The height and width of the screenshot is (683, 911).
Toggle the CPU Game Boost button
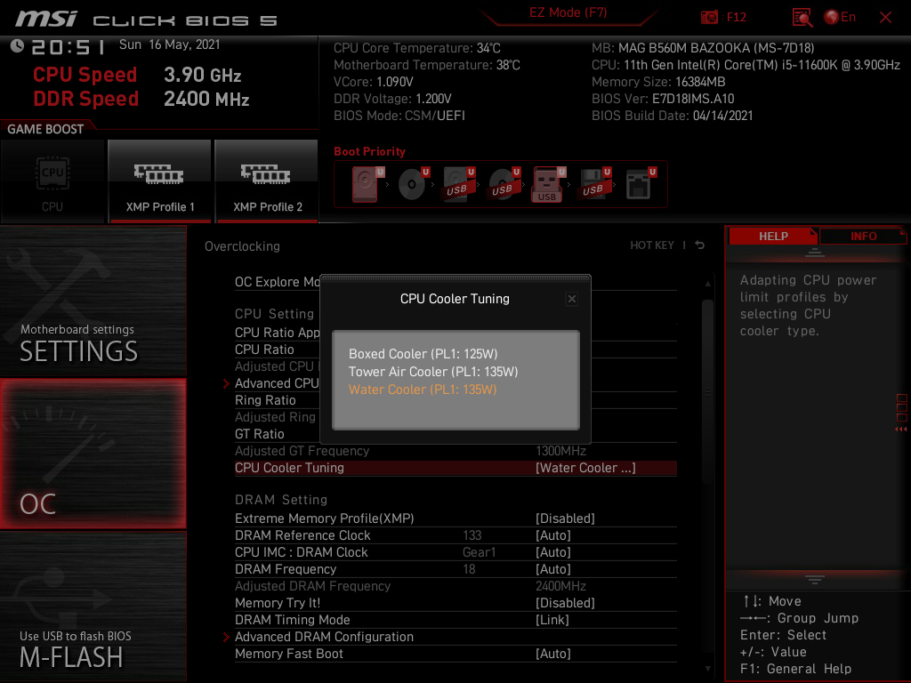point(52,181)
